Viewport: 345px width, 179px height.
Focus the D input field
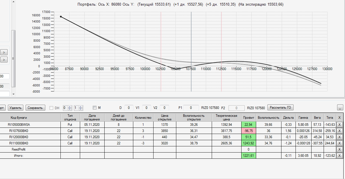coord(129,108)
